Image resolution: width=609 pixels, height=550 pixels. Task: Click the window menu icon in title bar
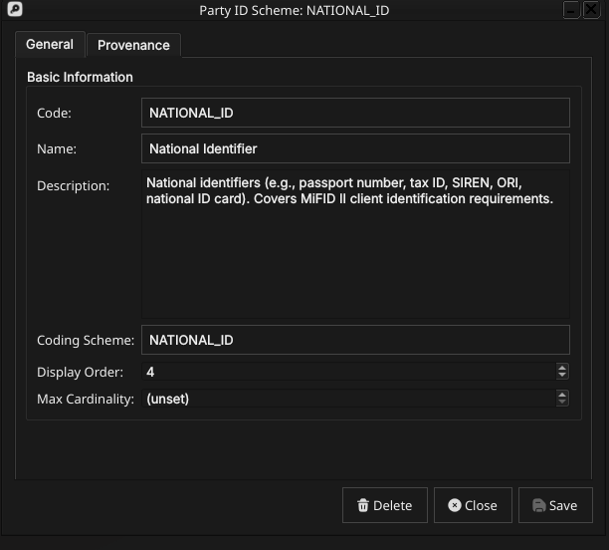(x=15, y=9)
